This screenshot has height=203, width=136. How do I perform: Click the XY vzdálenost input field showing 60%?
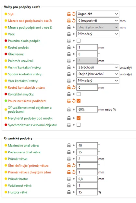point(87,109)
